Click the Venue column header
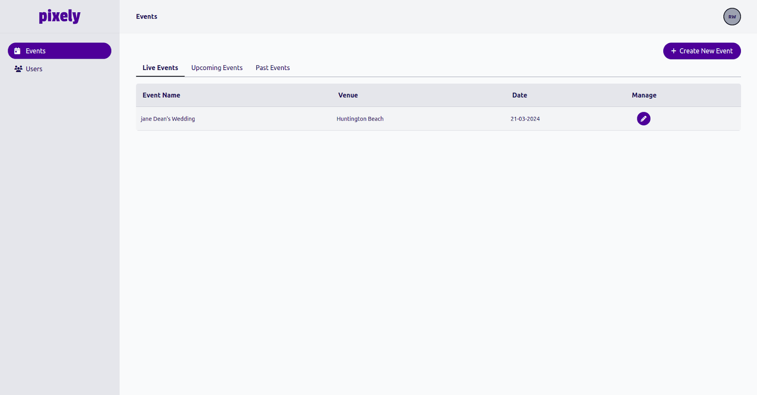The image size is (757, 395). (348, 95)
